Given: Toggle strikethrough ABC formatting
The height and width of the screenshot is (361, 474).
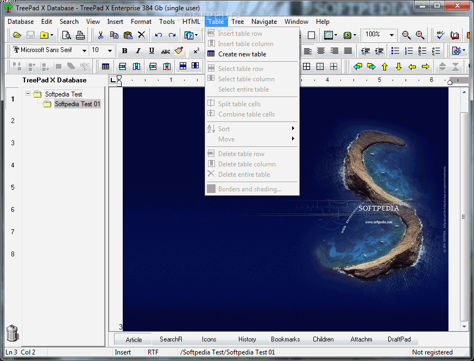Looking at the screenshot, I should pos(166,51).
